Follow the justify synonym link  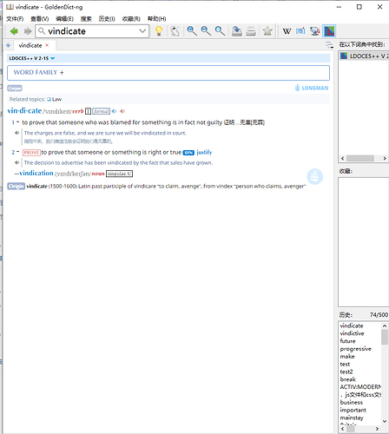pyautogui.click(x=204, y=152)
